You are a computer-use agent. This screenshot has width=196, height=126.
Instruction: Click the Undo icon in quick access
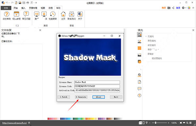pos(7,3)
